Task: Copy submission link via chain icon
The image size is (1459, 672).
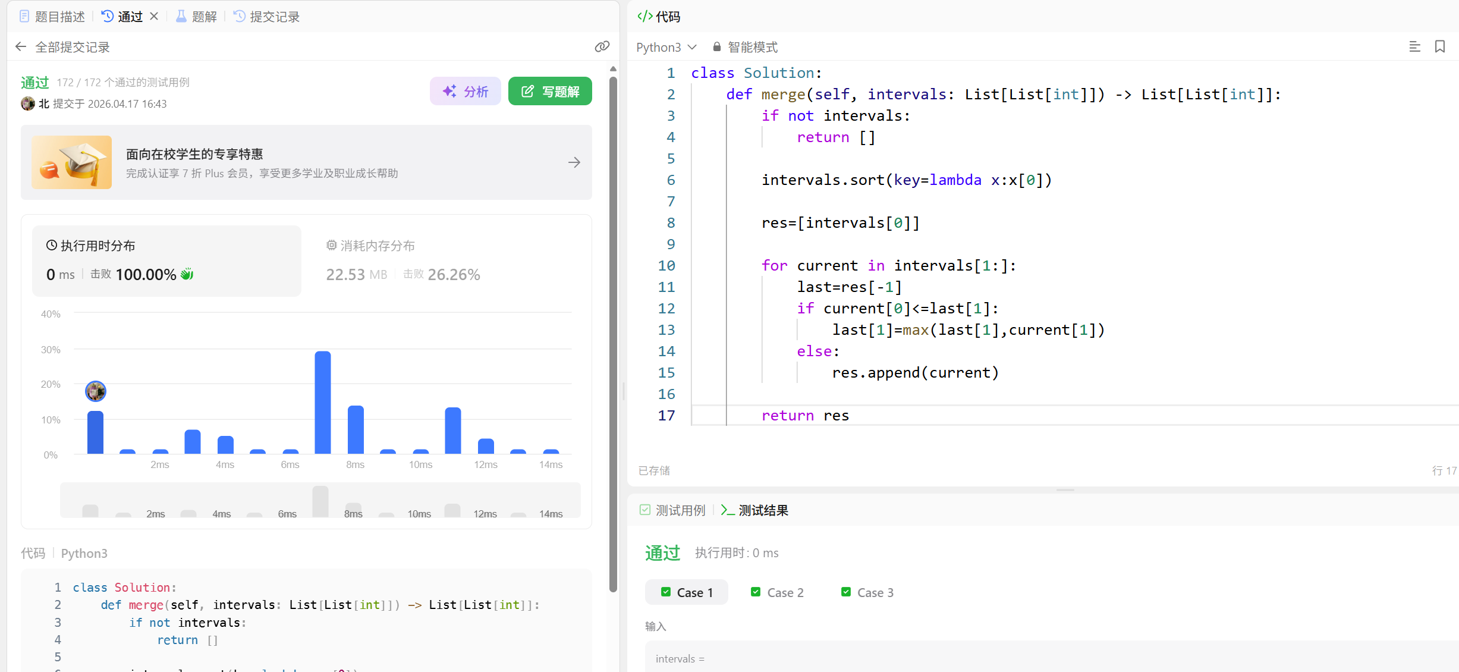Action: pos(602,46)
